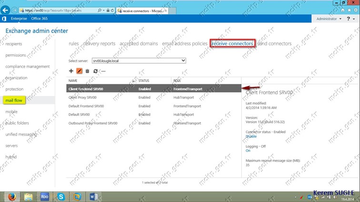
Task: Select the Default SRV00 connector
Action: pyautogui.click(x=154, y=115)
